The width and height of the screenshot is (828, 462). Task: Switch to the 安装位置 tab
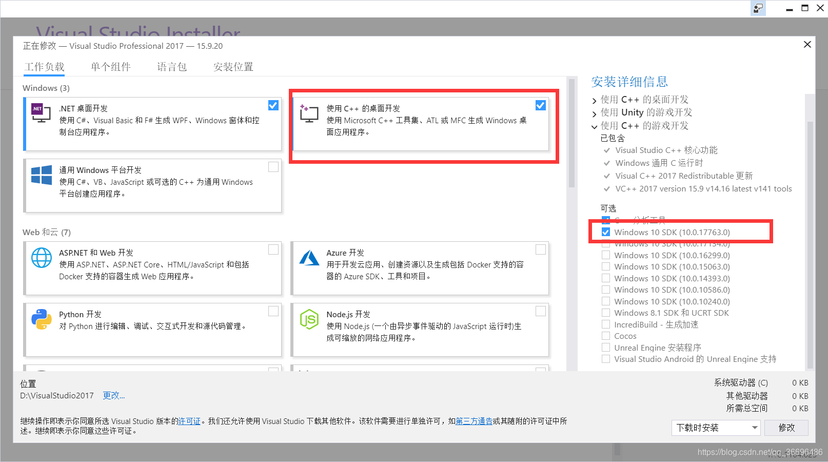[x=233, y=67]
